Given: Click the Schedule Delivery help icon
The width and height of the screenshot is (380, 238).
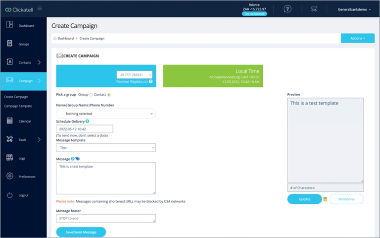Looking at the screenshot, I should pyautogui.click(x=88, y=121).
